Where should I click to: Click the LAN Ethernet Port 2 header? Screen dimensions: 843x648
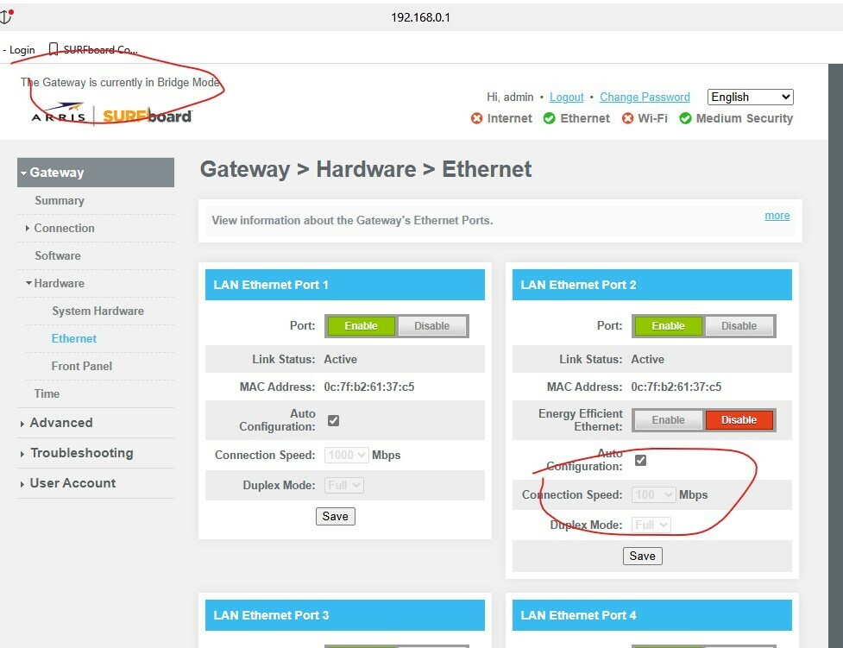tap(651, 285)
